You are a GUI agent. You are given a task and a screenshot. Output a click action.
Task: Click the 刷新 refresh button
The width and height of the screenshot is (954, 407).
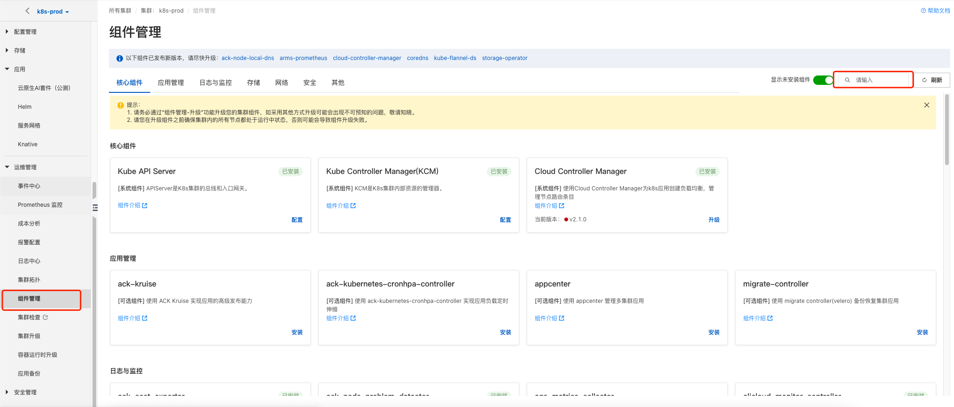point(932,80)
